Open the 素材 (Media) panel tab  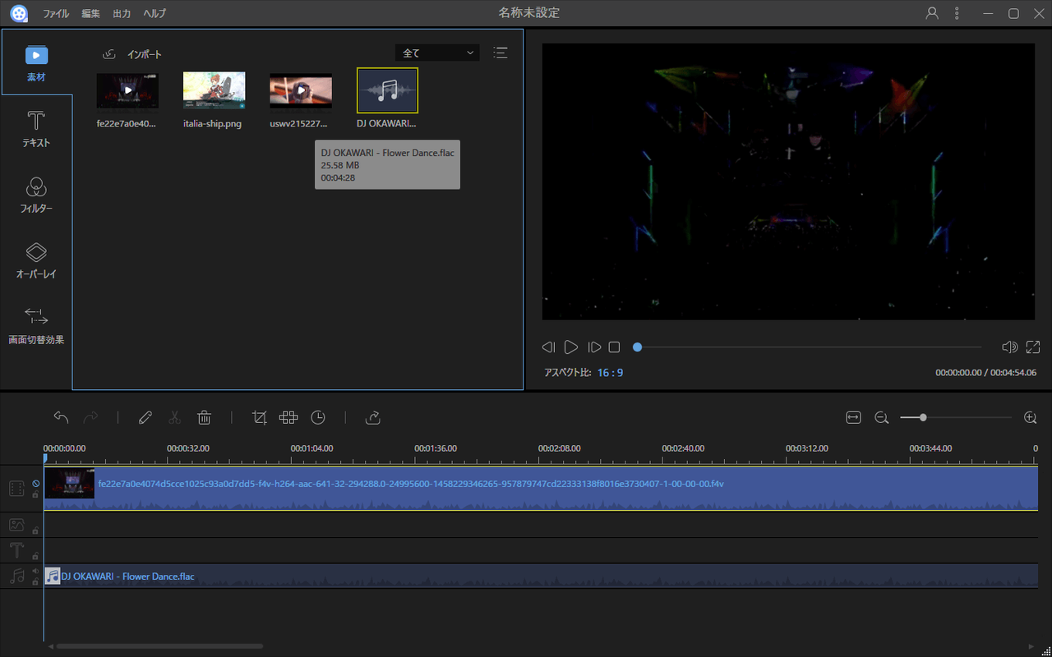pos(36,63)
